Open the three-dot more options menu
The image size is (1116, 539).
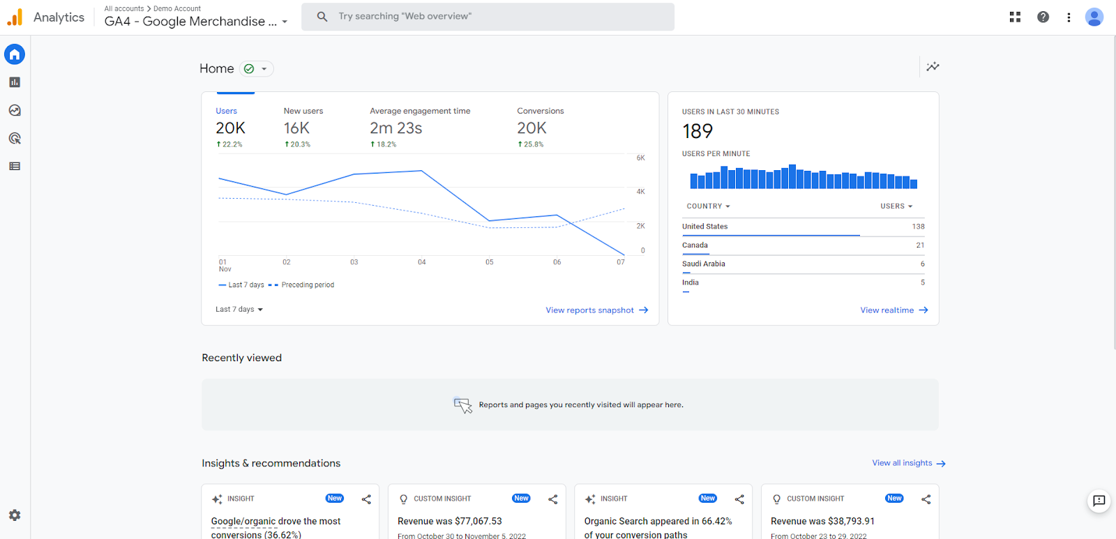(x=1069, y=17)
